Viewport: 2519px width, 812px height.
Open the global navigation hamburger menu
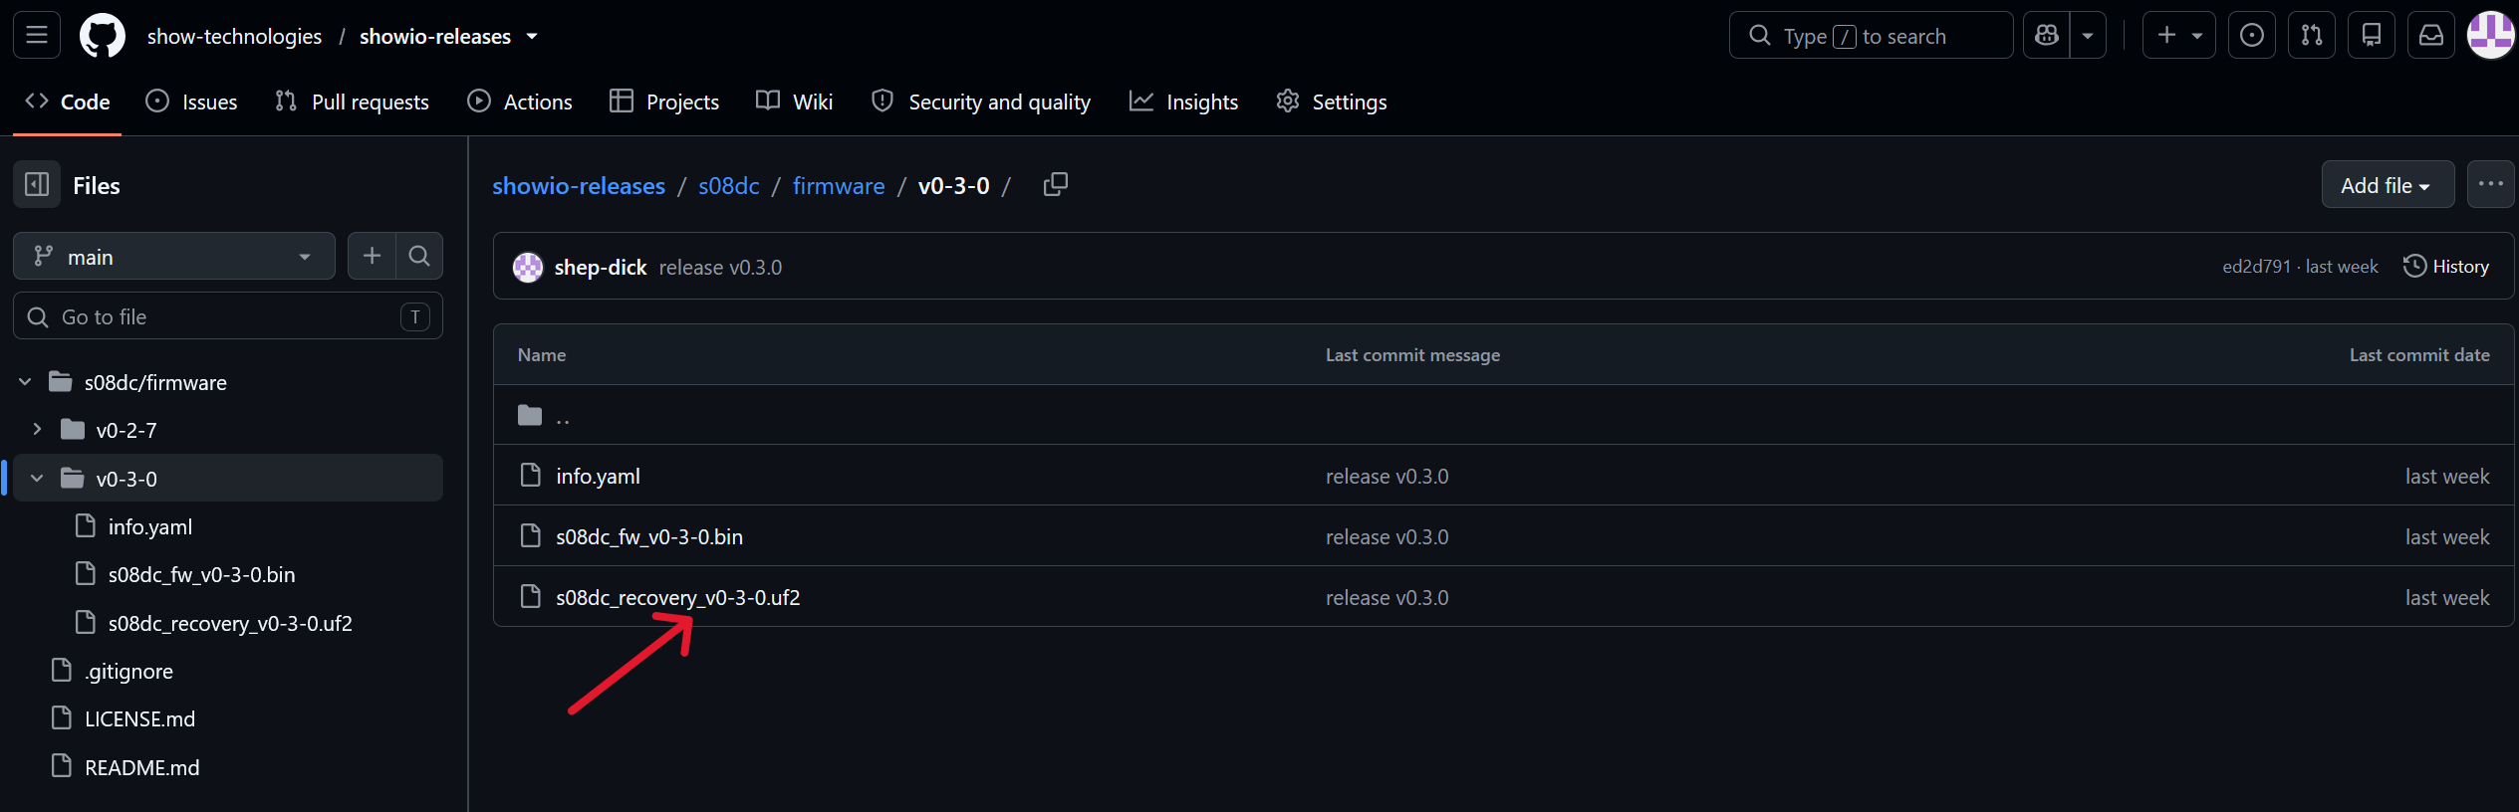tap(37, 36)
